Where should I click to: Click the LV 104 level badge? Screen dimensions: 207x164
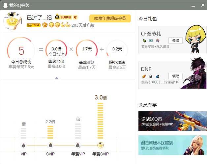point(34,25)
